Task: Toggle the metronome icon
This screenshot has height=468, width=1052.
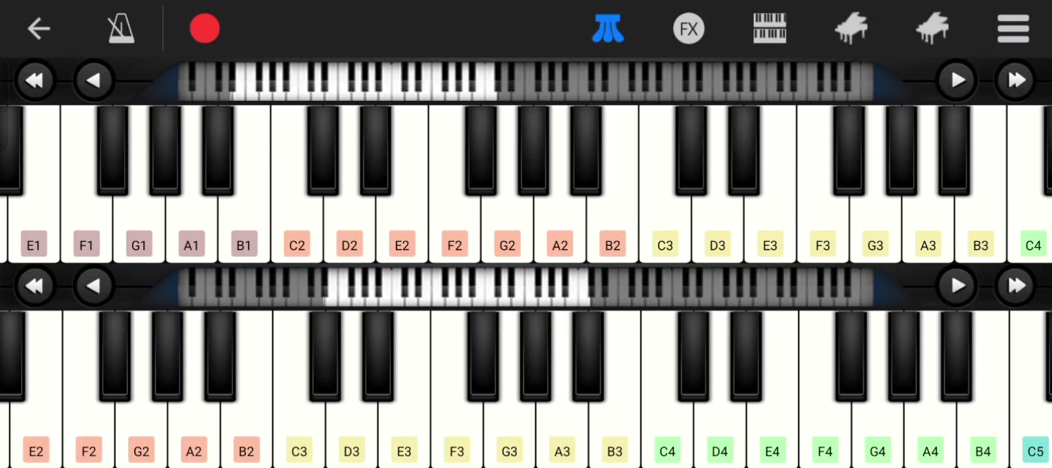Action: [x=120, y=29]
